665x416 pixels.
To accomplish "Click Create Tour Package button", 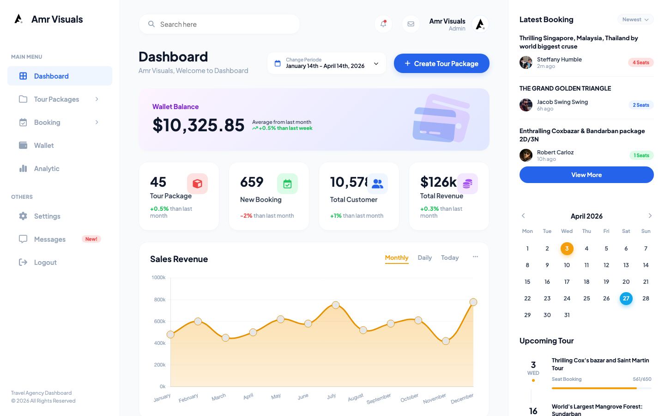I will [441, 63].
